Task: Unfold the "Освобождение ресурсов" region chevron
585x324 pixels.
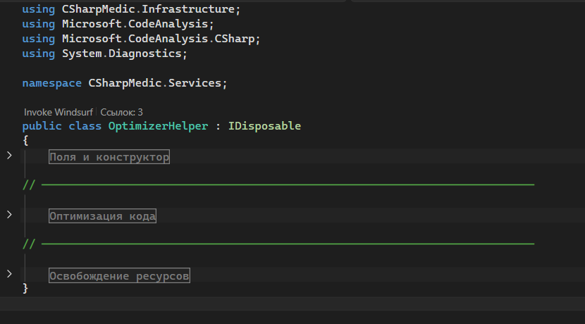Action: tap(9, 273)
